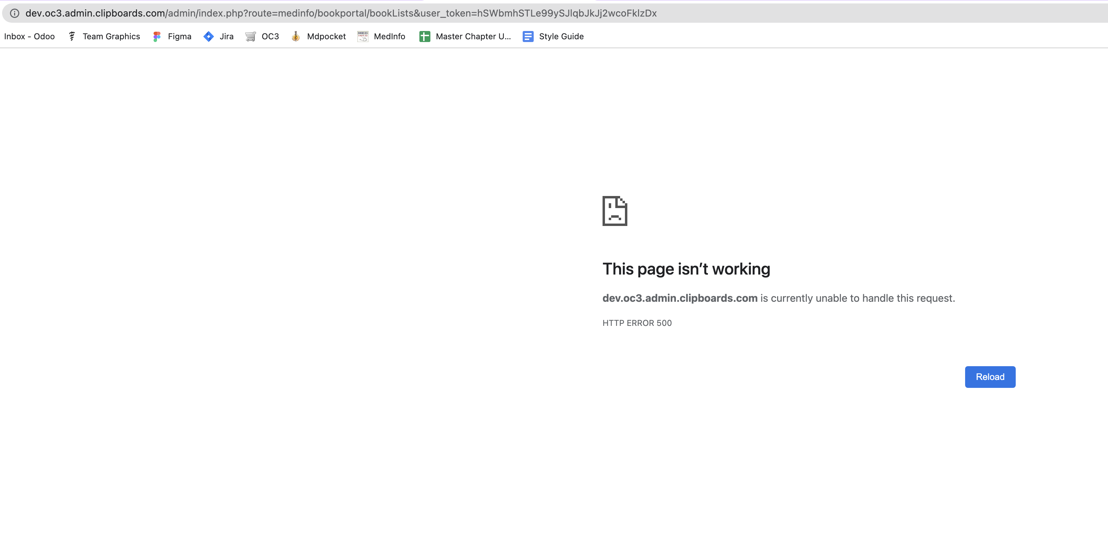Click the HTTP ERROR 500 text

click(637, 323)
